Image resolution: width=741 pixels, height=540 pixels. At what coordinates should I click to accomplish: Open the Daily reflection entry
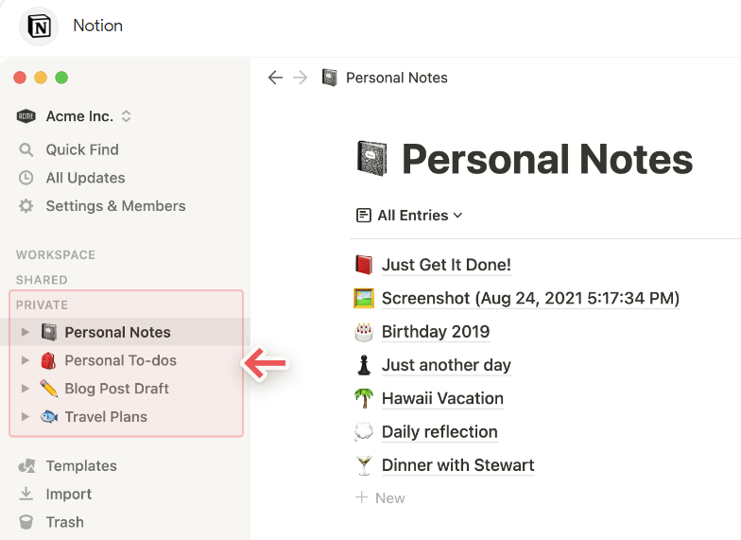(x=439, y=432)
